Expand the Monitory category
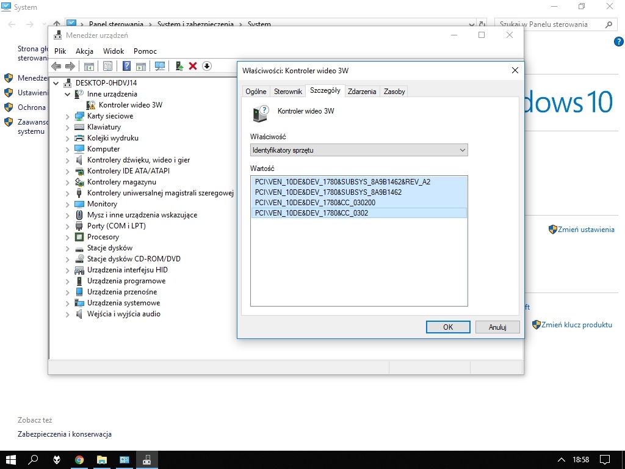This screenshot has height=469, width=625. coord(67,204)
